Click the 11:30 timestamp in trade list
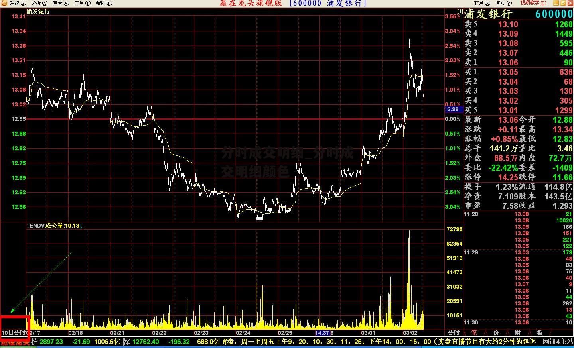574x348 pixels. pyautogui.click(x=471, y=323)
